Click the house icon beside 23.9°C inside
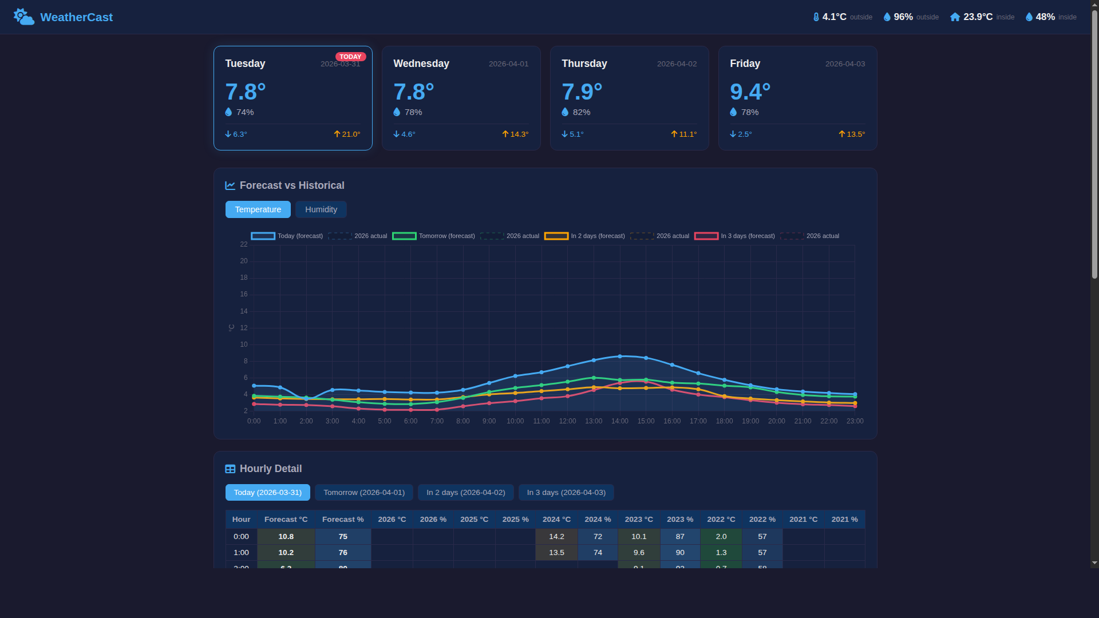This screenshot has width=1099, height=618. pyautogui.click(x=955, y=17)
